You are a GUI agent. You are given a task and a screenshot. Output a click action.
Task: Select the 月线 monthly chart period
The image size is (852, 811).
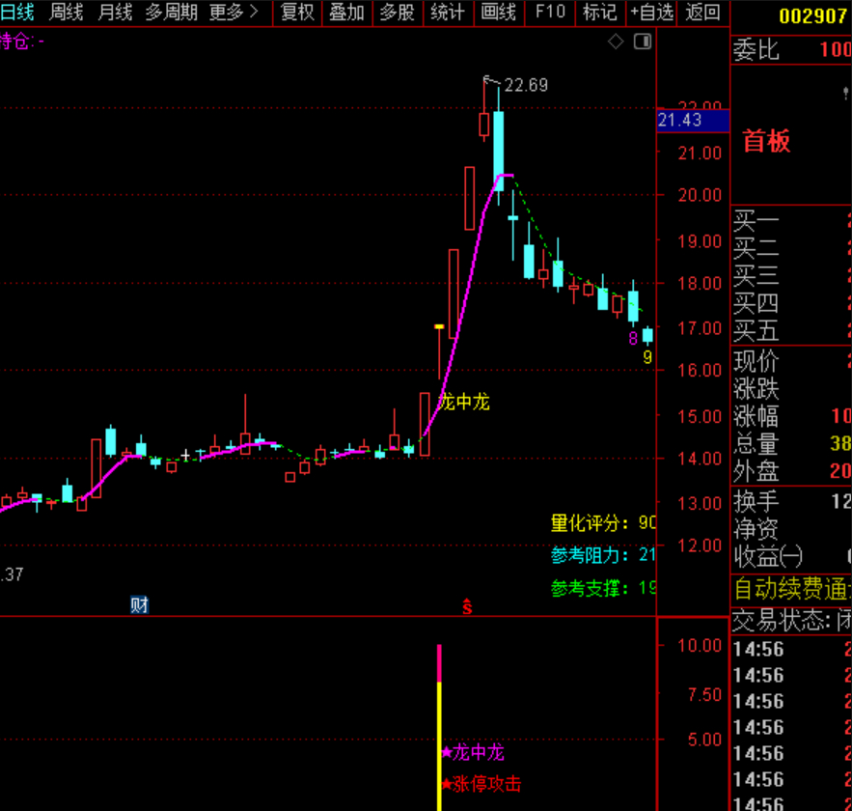(x=115, y=13)
